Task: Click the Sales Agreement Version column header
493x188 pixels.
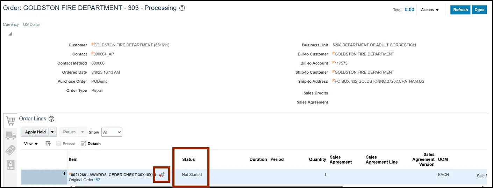Action: click(x=423, y=159)
